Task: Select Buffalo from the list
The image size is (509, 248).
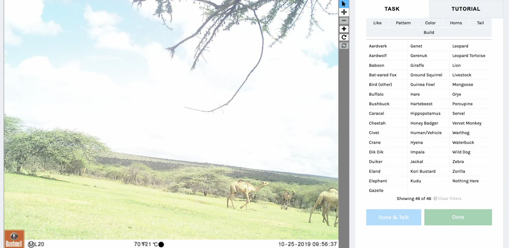Action: coord(387,94)
